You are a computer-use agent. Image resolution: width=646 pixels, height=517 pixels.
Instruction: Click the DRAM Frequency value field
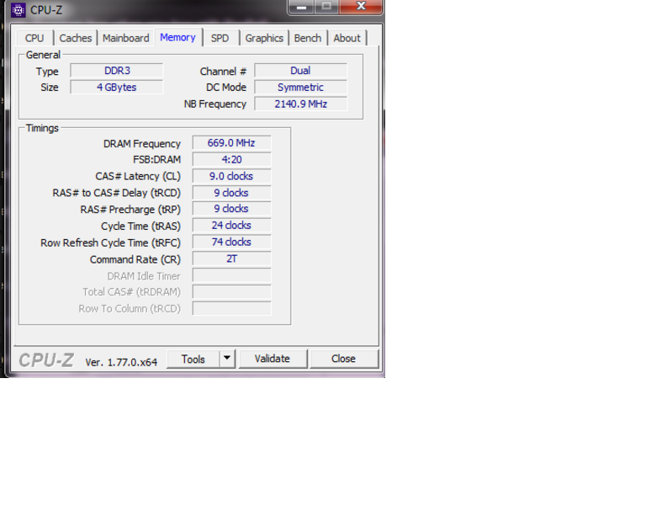click(231, 143)
